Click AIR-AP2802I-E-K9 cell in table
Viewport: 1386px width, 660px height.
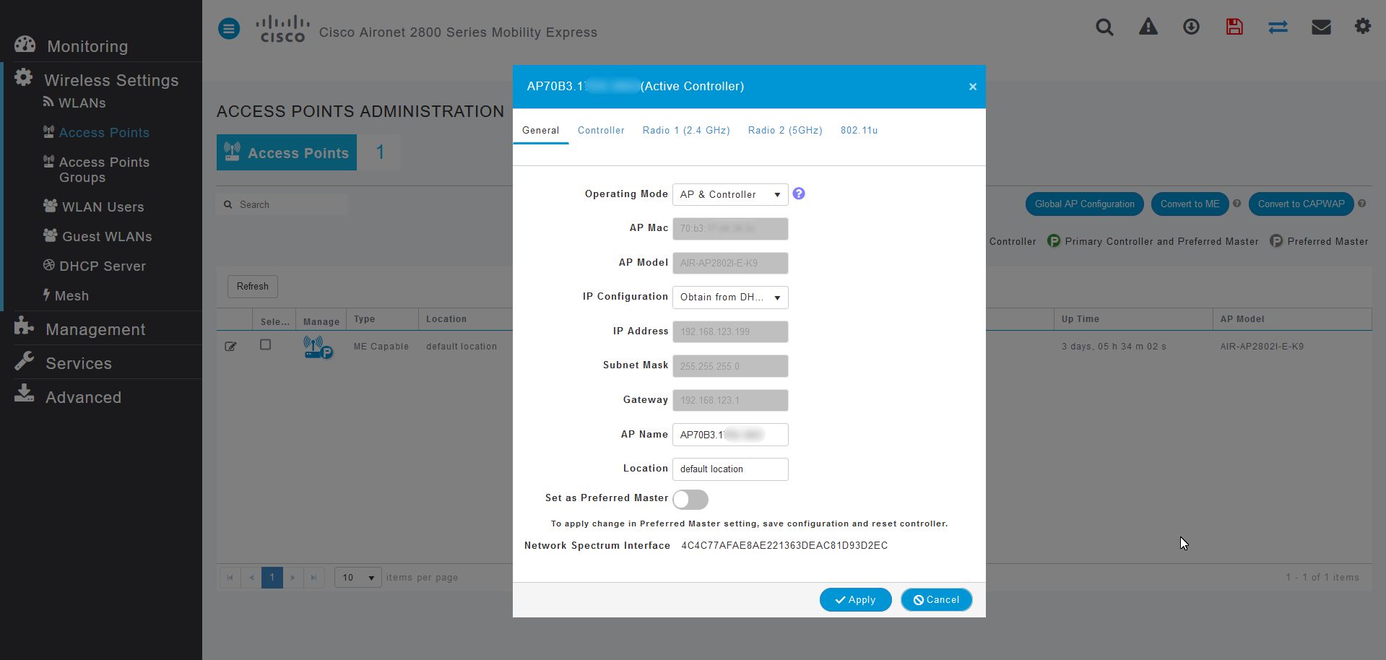point(1262,347)
